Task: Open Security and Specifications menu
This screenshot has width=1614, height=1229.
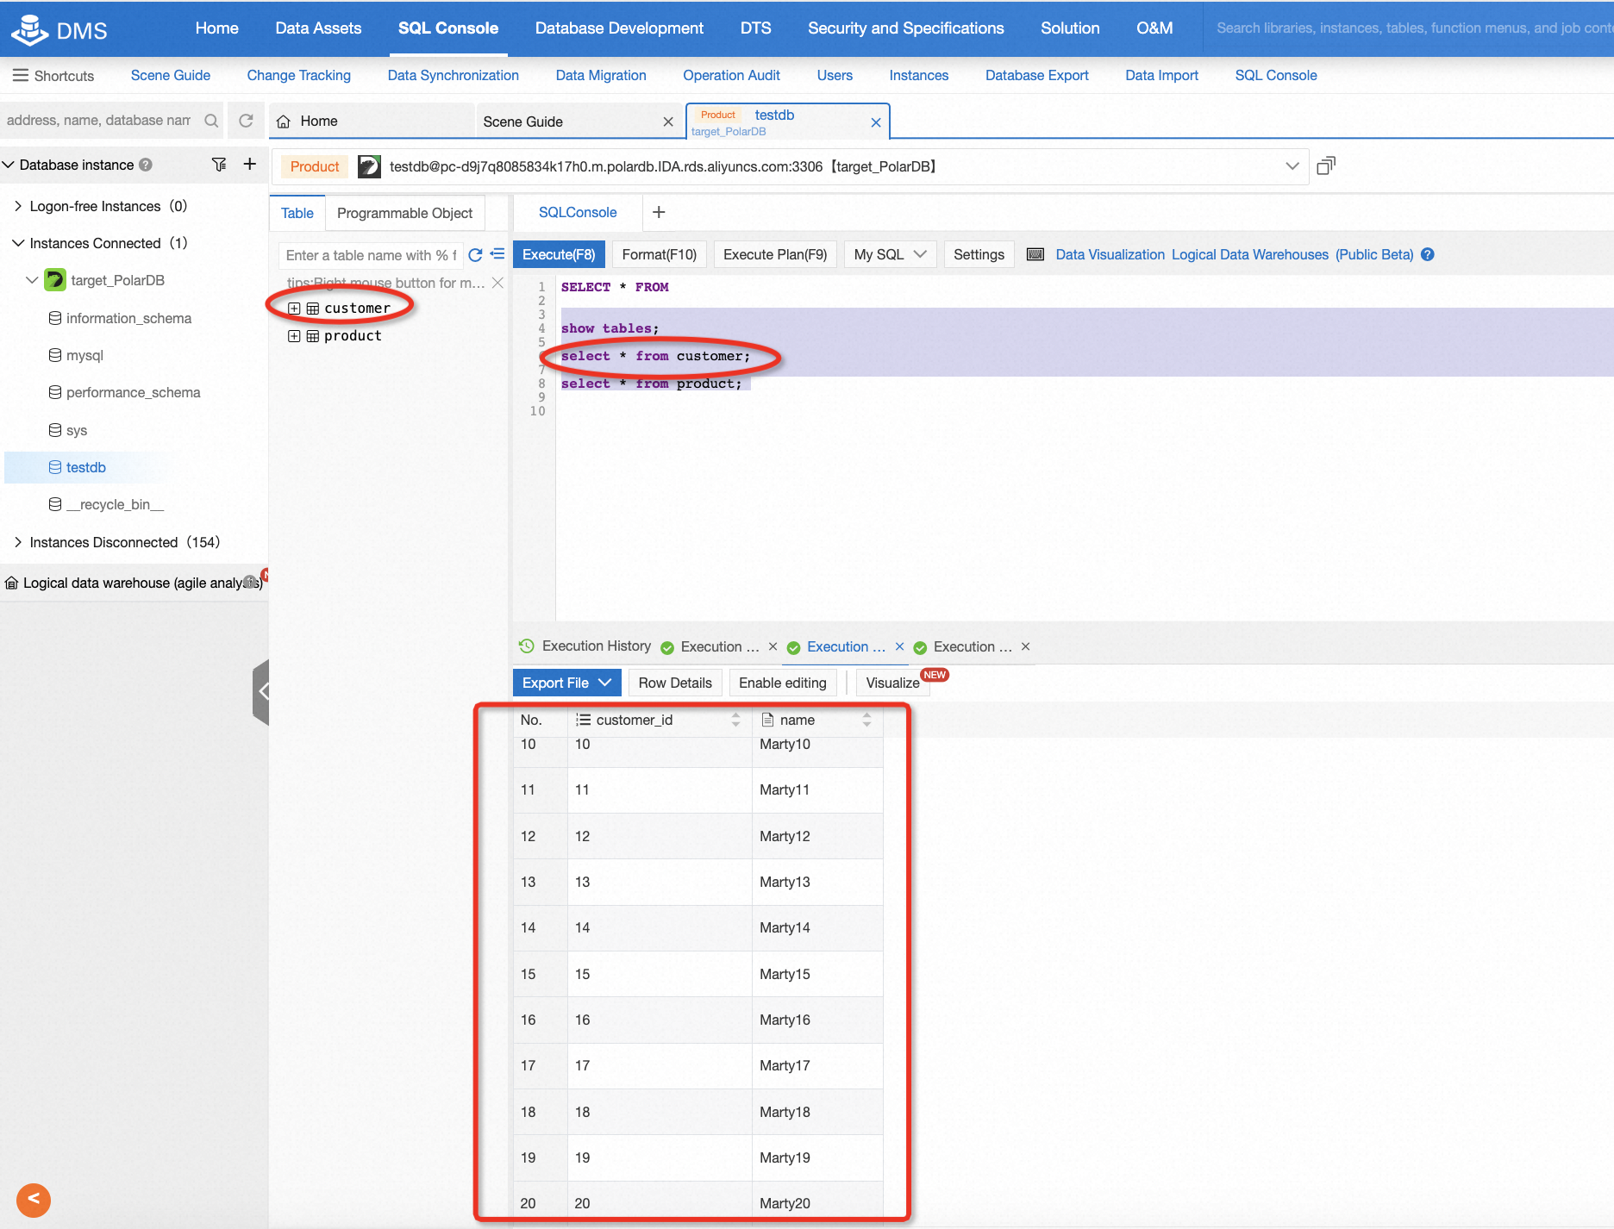Action: 905,28
